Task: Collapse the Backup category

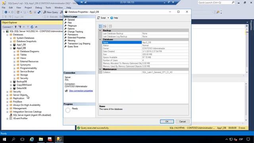Action: tap(100, 31)
